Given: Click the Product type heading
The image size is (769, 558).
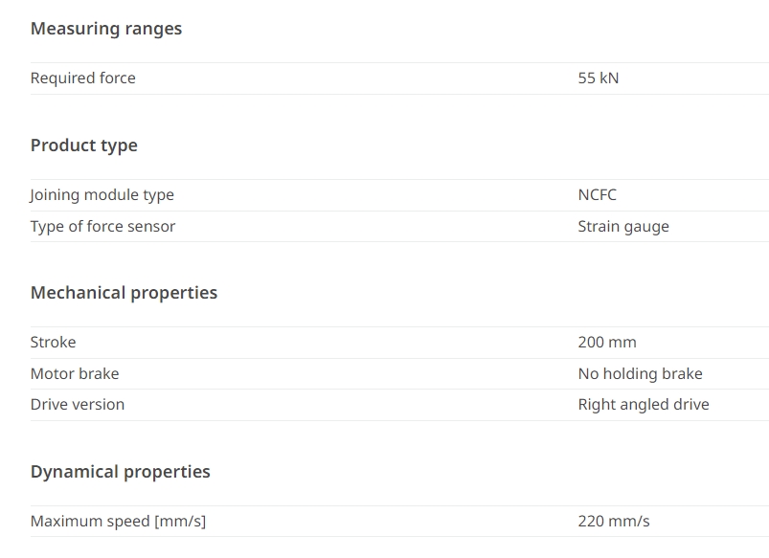Looking at the screenshot, I should pyautogui.click(x=84, y=145).
